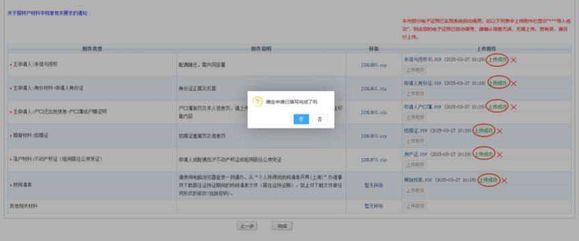Screen dimensions: 579x241
Task: Remove the uploaded 结婚证.PDF file
Action: [x=500, y=131]
